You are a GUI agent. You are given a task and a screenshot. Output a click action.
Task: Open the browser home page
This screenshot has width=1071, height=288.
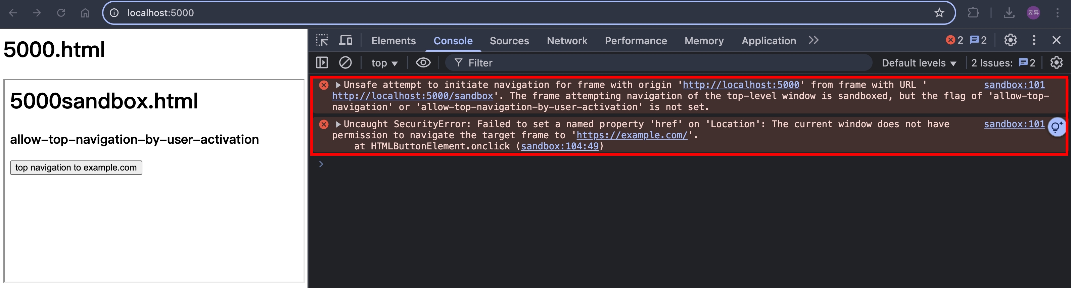point(85,13)
